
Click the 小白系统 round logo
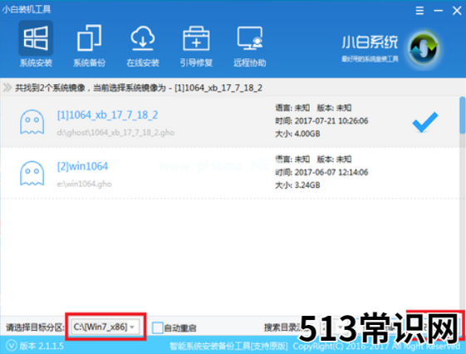pos(424,48)
